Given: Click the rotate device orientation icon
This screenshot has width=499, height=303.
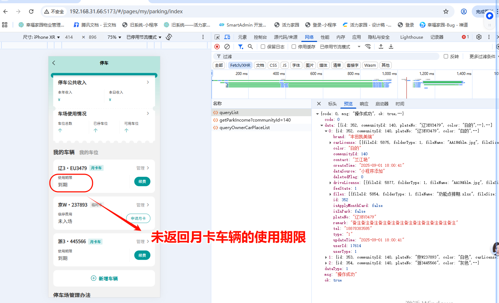Looking at the screenshot, I should point(169,37).
